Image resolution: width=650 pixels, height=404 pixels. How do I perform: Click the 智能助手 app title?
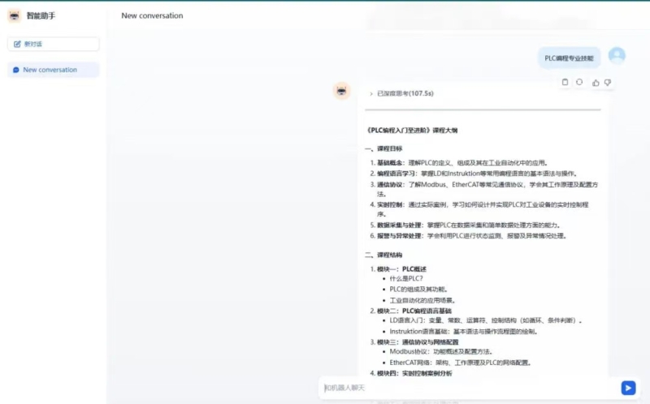[x=41, y=15]
